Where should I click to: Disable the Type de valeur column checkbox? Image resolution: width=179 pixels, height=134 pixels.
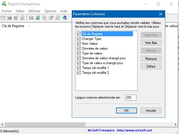[x=79, y=53]
